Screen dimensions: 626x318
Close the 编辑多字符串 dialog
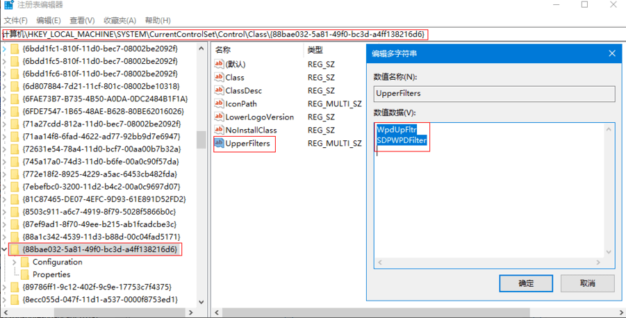[612, 53]
